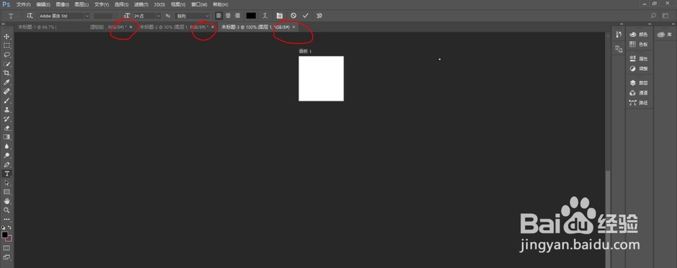677x268 pixels.
Task: Open the anti-aliasing dropdown 锐利
Action: point(192,16)
